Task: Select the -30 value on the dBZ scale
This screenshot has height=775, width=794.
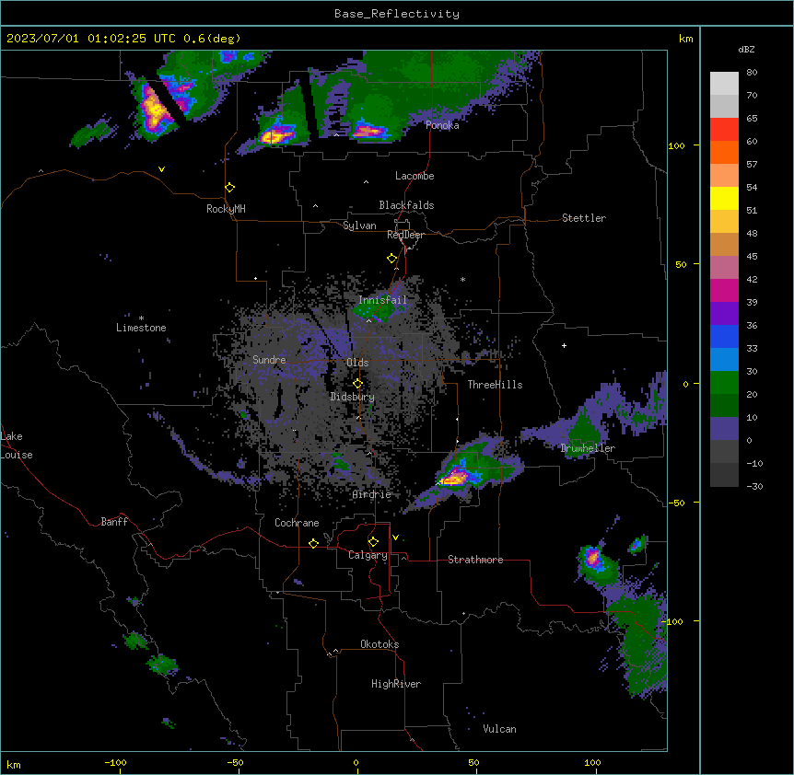Action: pyautogui.click(x=754, y=486)
